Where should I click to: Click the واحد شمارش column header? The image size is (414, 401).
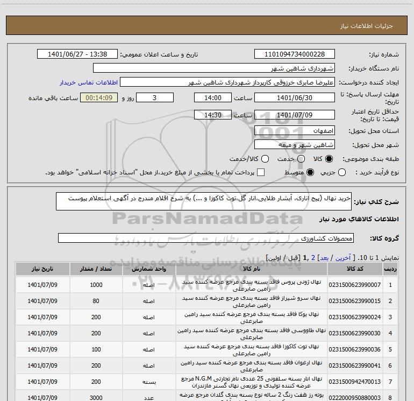(149, 269)
